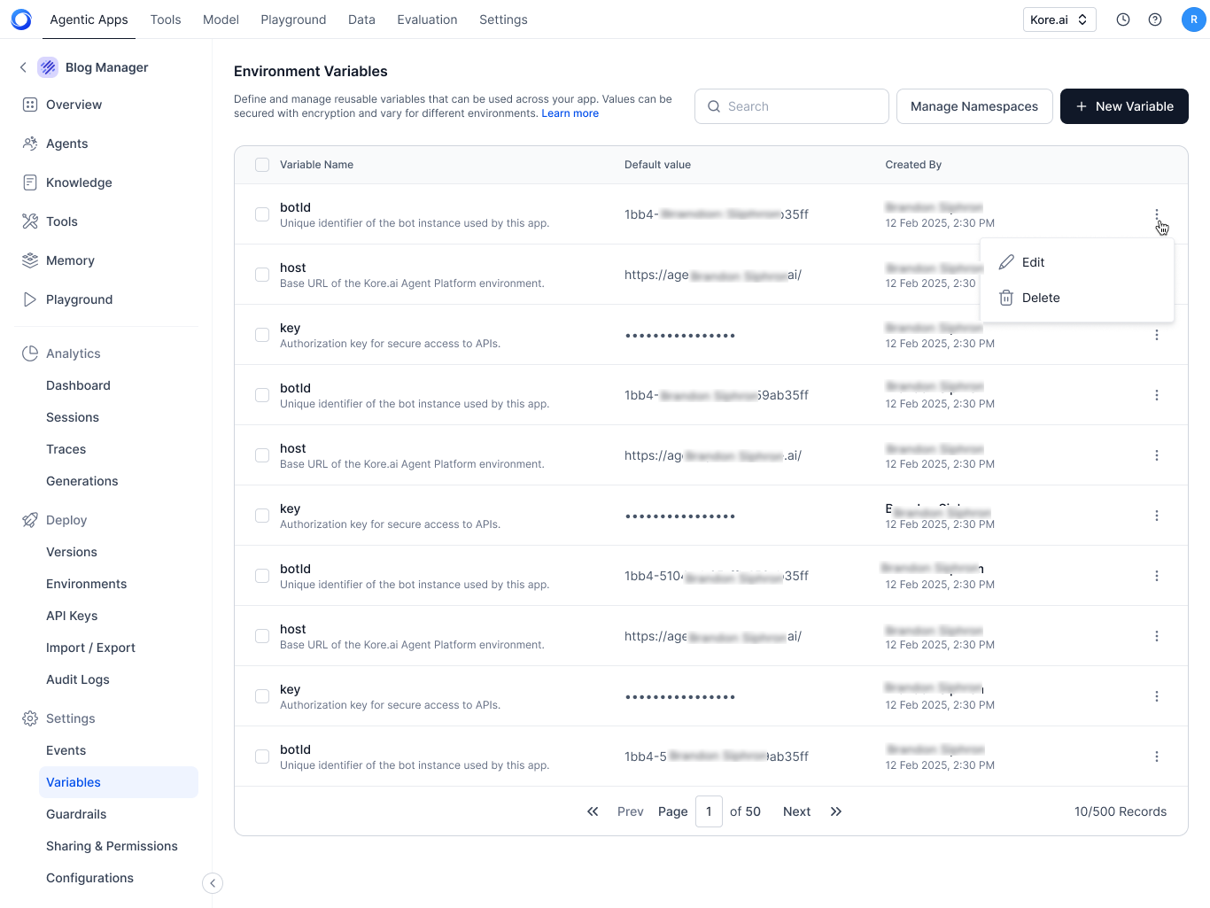Click the user avatar R icon

tap(1193, 19)
